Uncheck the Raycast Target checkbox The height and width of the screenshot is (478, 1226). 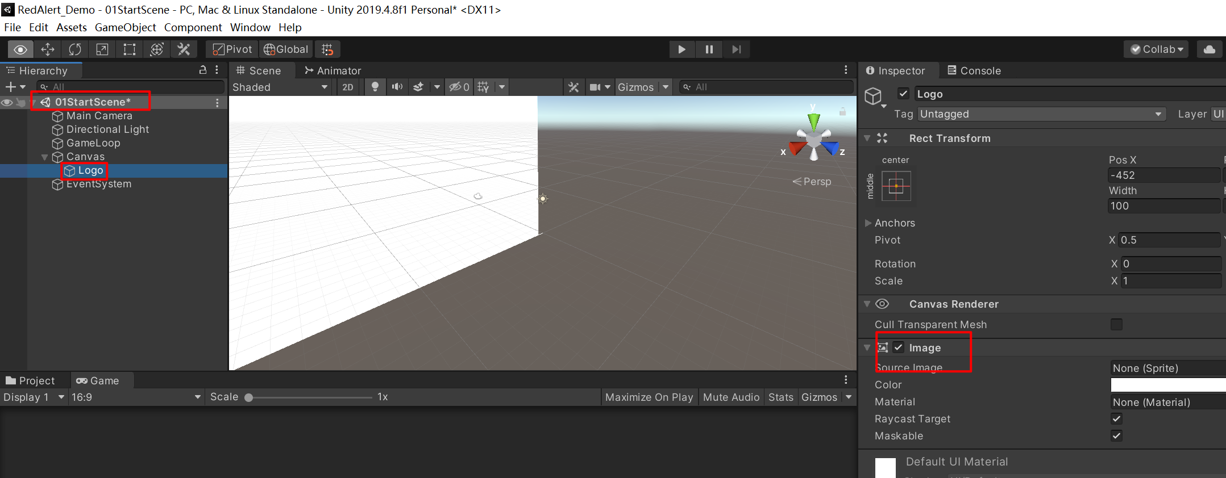tap(1116, 419)
